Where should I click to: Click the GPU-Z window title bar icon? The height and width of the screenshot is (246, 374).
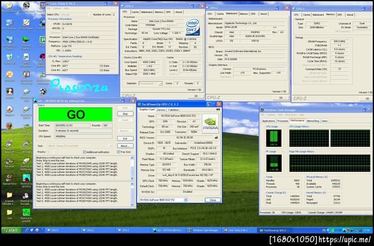[139, 105]
